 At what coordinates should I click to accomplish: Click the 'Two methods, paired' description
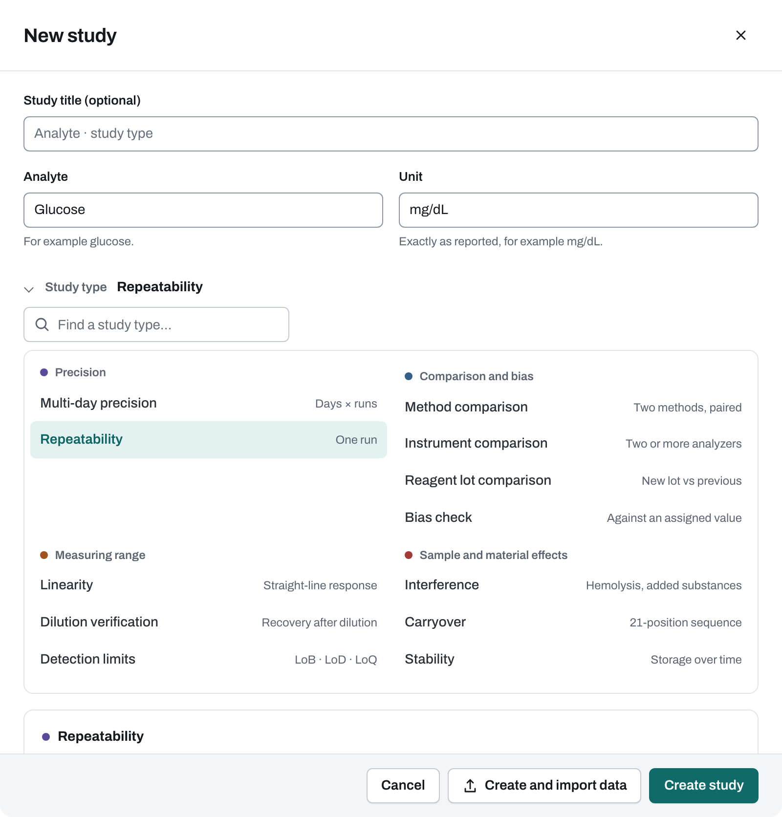(688, 408)
